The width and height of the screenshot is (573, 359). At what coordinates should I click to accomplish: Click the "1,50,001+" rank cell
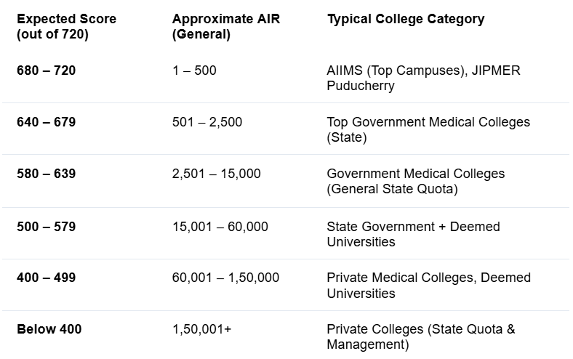click(201, 329)
